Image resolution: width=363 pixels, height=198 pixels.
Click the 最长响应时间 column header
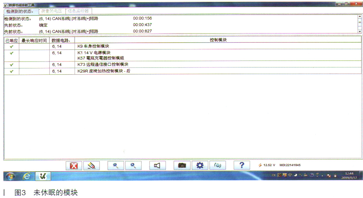click(34, 40)
